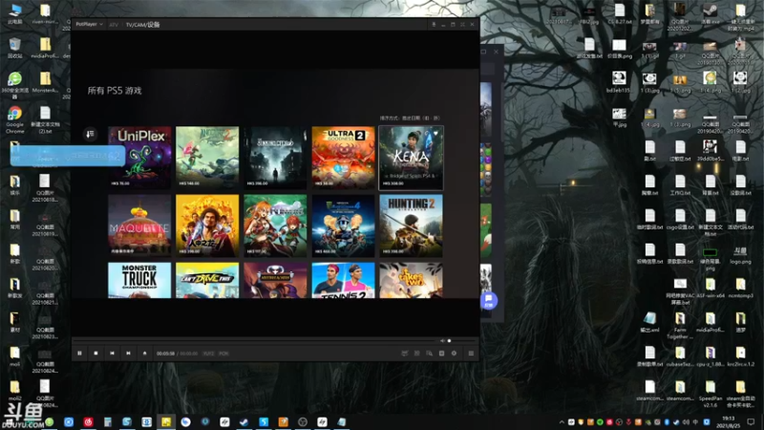
Task: Select the Hunting Simulator 2 tile
Action: [x=412, y=226]
